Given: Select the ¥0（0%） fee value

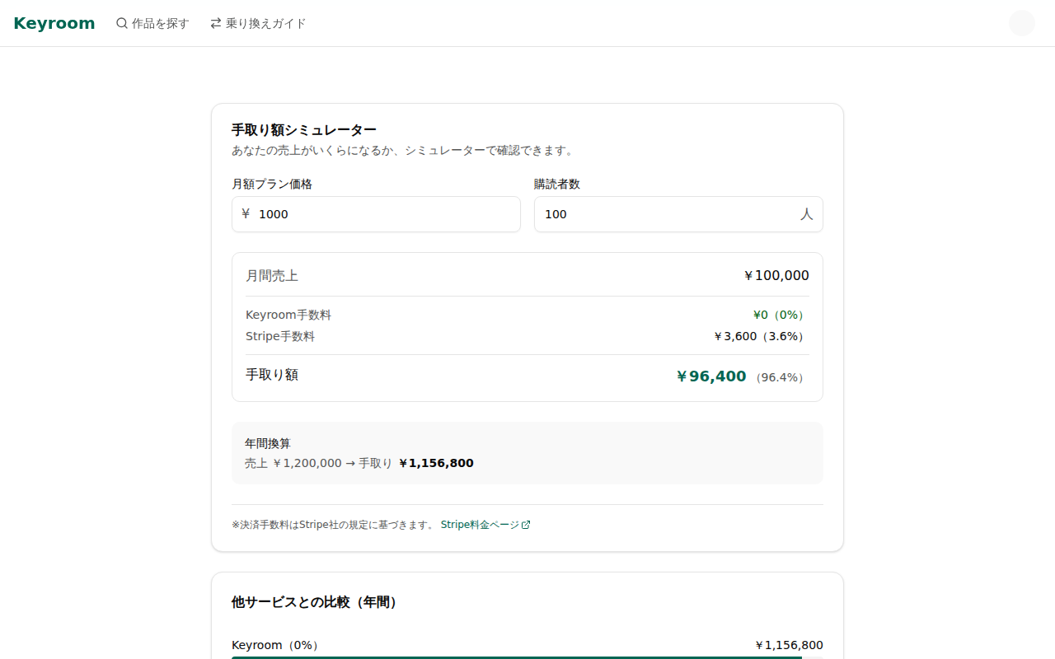Looking at the screenshot, I should click(778, 315).
